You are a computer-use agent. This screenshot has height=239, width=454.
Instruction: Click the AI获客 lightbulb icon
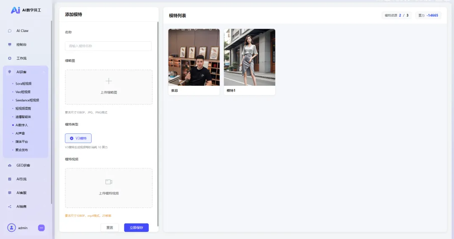tap(10, 72)
